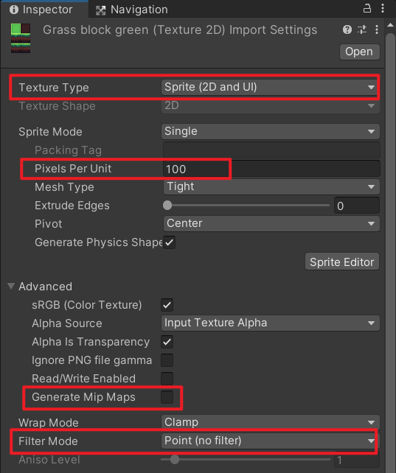
Task: Open the Texture Shape dropdown
Action: click(x=270, y=105)
